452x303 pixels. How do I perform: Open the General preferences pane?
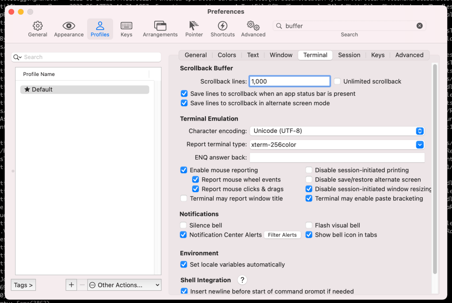coord(38,29)
